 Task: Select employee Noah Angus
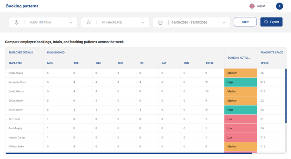tap(16, 73)
